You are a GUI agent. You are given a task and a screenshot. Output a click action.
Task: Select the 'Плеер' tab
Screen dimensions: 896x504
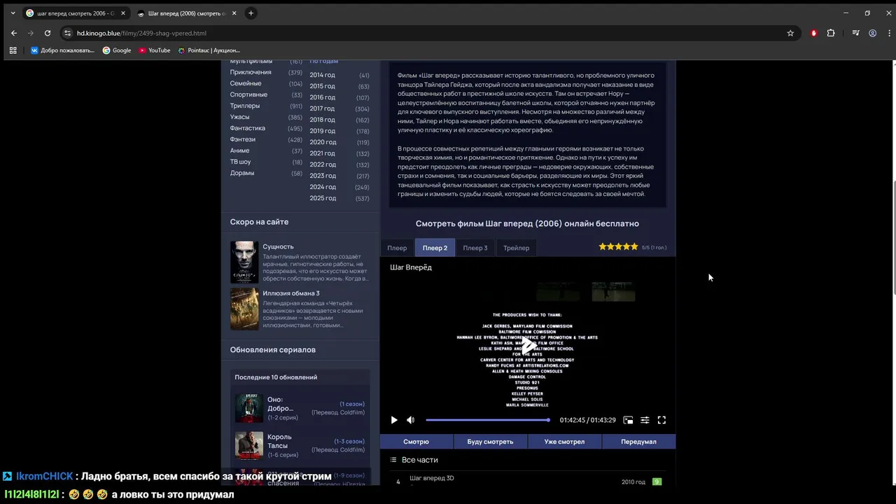[x=397, y=248]
